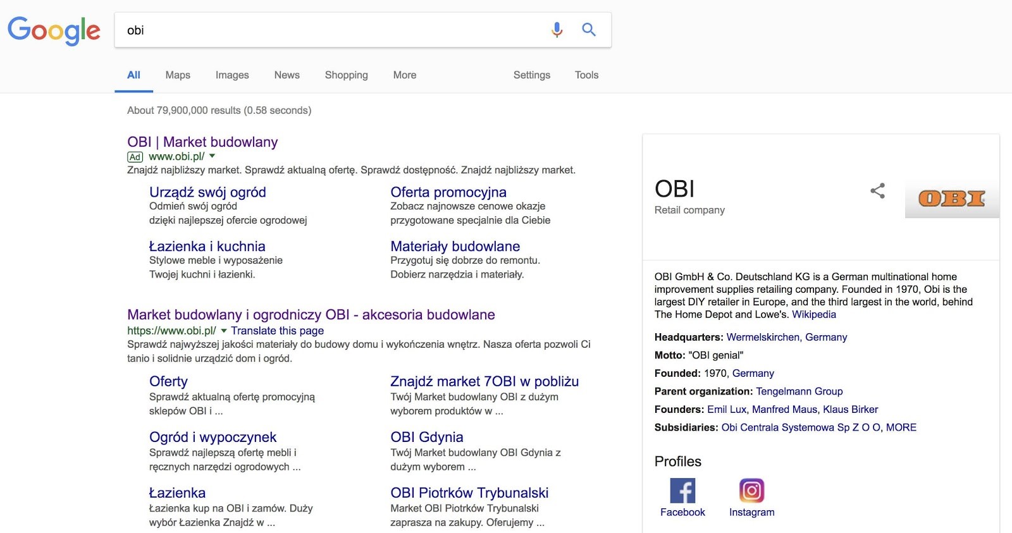Open search Settings

coord(531,75)
